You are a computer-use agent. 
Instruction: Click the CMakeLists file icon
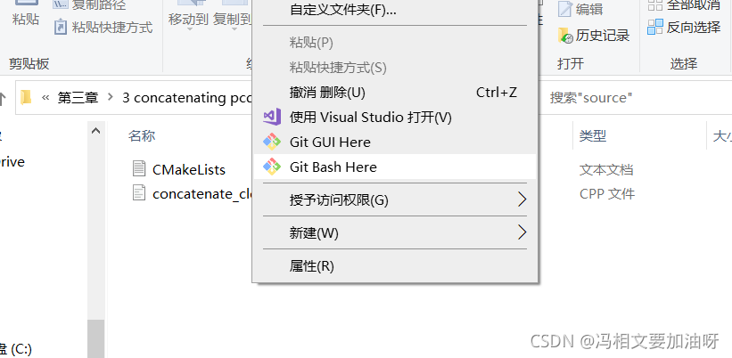(139, 168)
